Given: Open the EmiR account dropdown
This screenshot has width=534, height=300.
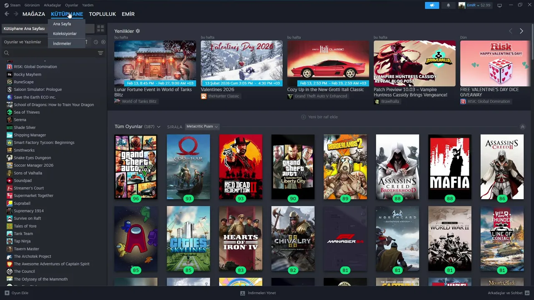Looking at the screenshot, I should [475, 5].
